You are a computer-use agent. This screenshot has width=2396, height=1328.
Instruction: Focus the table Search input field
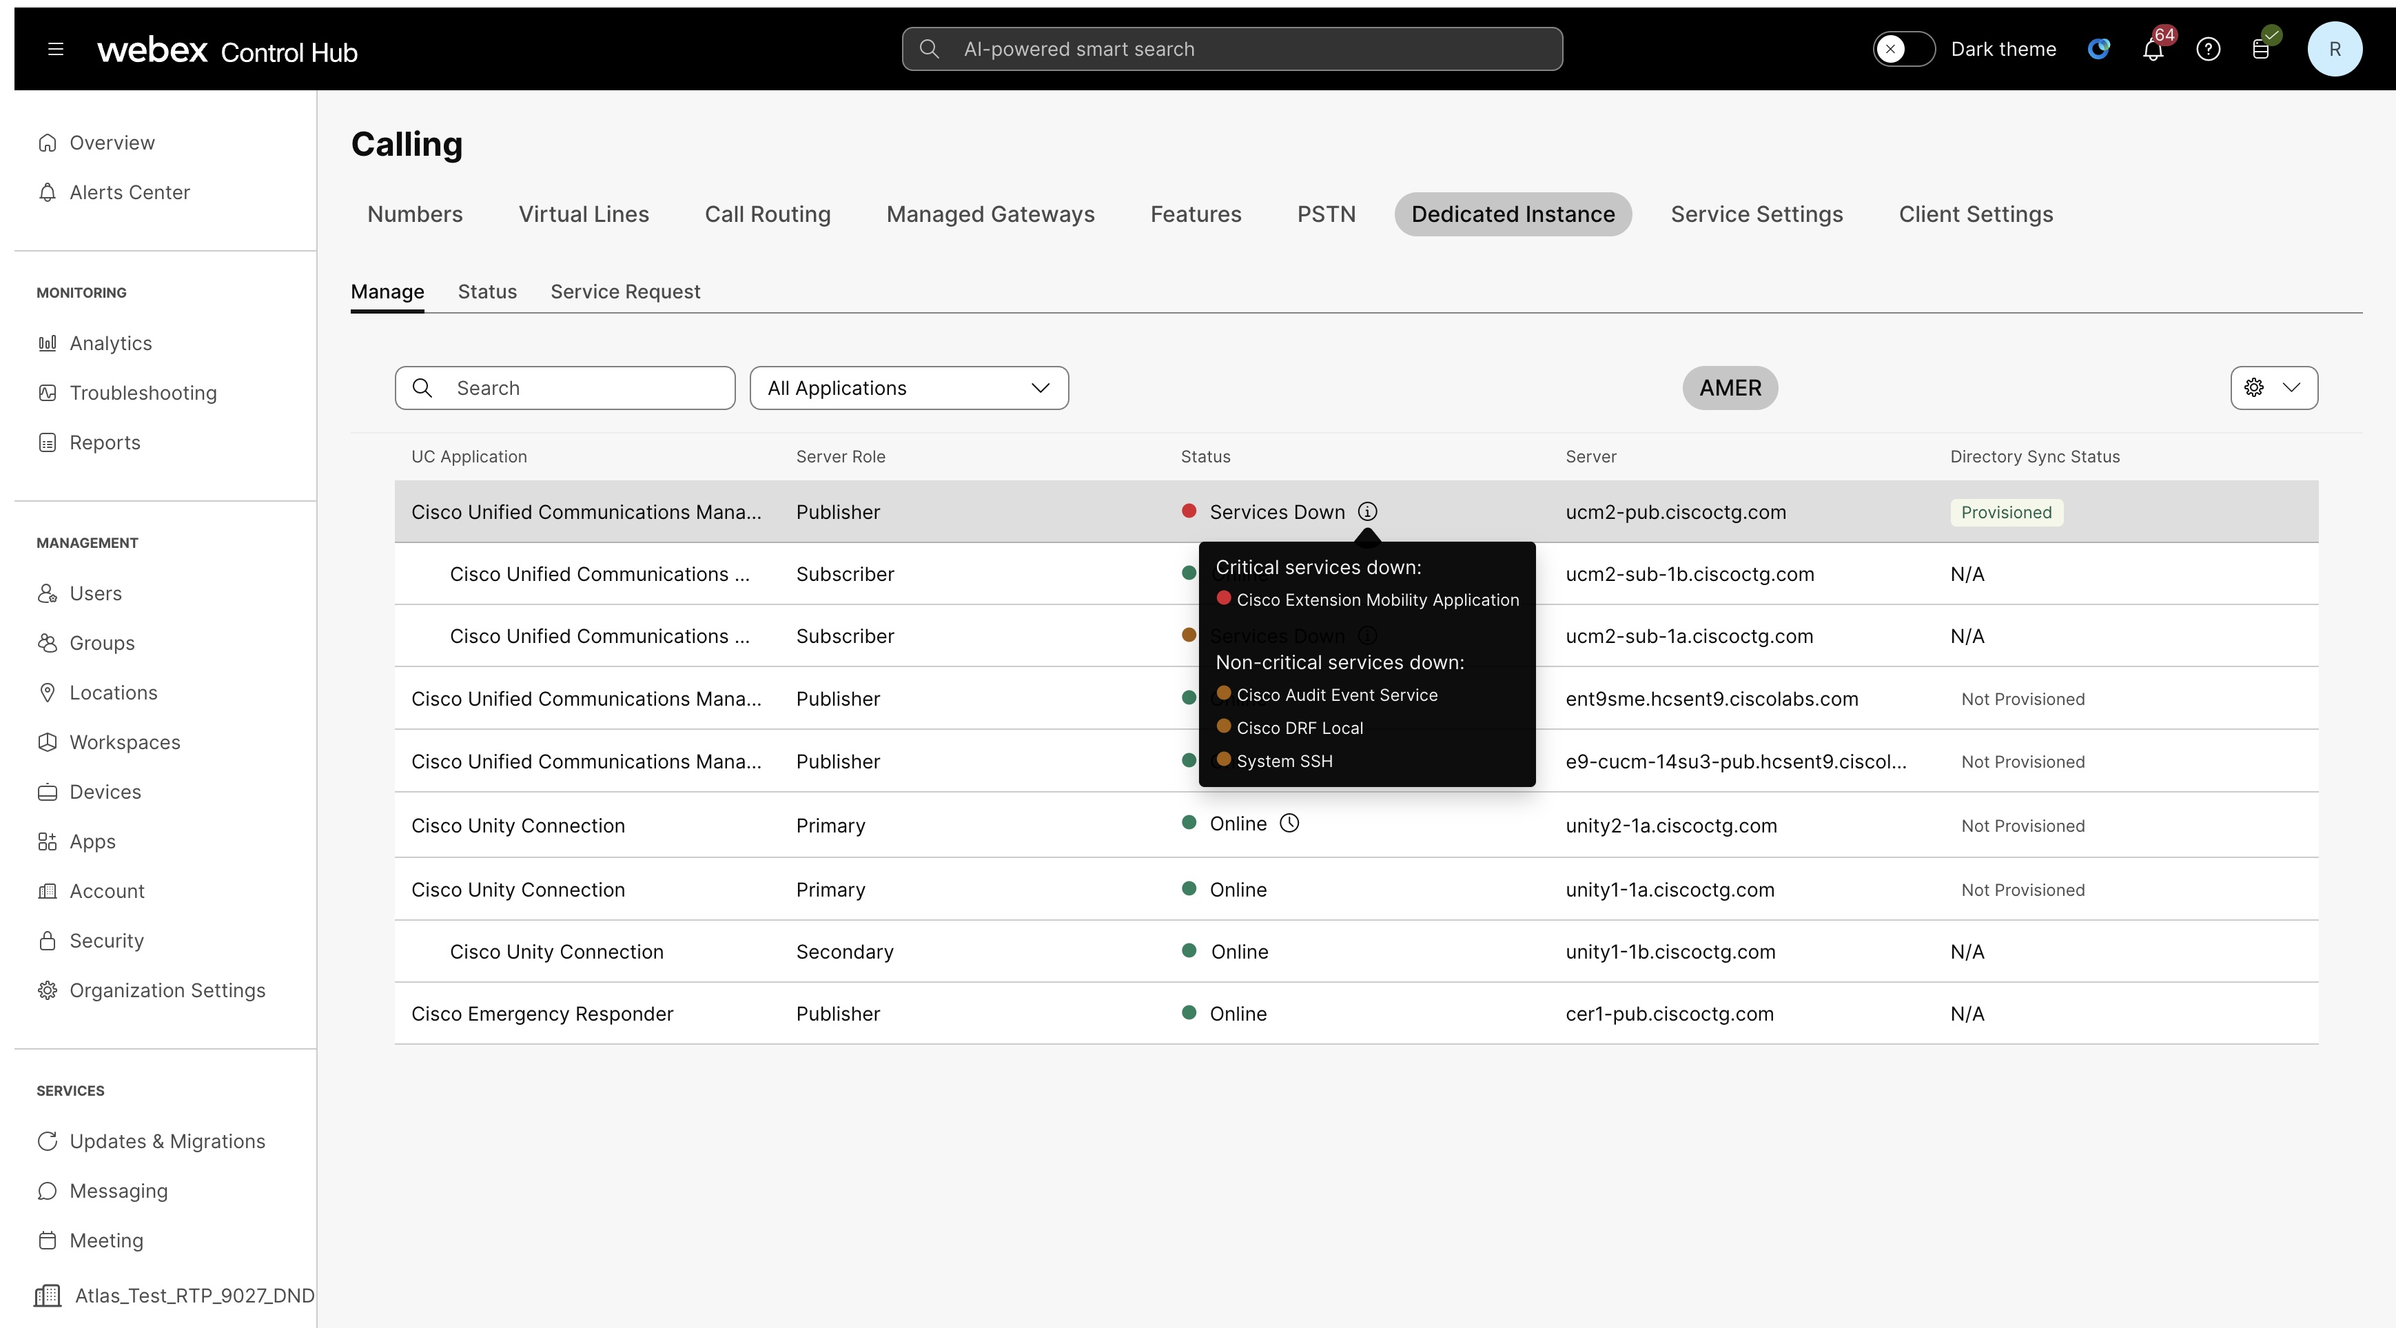coord(564,388)
